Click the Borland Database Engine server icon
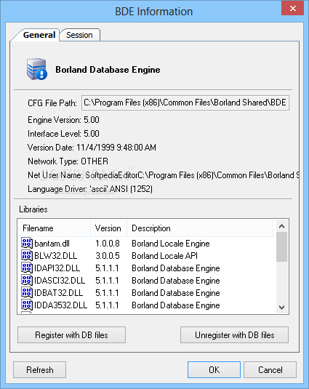309x389 pixels. pos(36,69)
